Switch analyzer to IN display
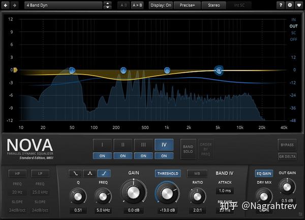305x220 pixels. click(293, 20)
